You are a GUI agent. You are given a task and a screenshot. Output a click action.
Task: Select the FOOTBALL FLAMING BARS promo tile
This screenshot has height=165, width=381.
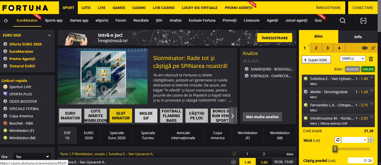(171, 116)
